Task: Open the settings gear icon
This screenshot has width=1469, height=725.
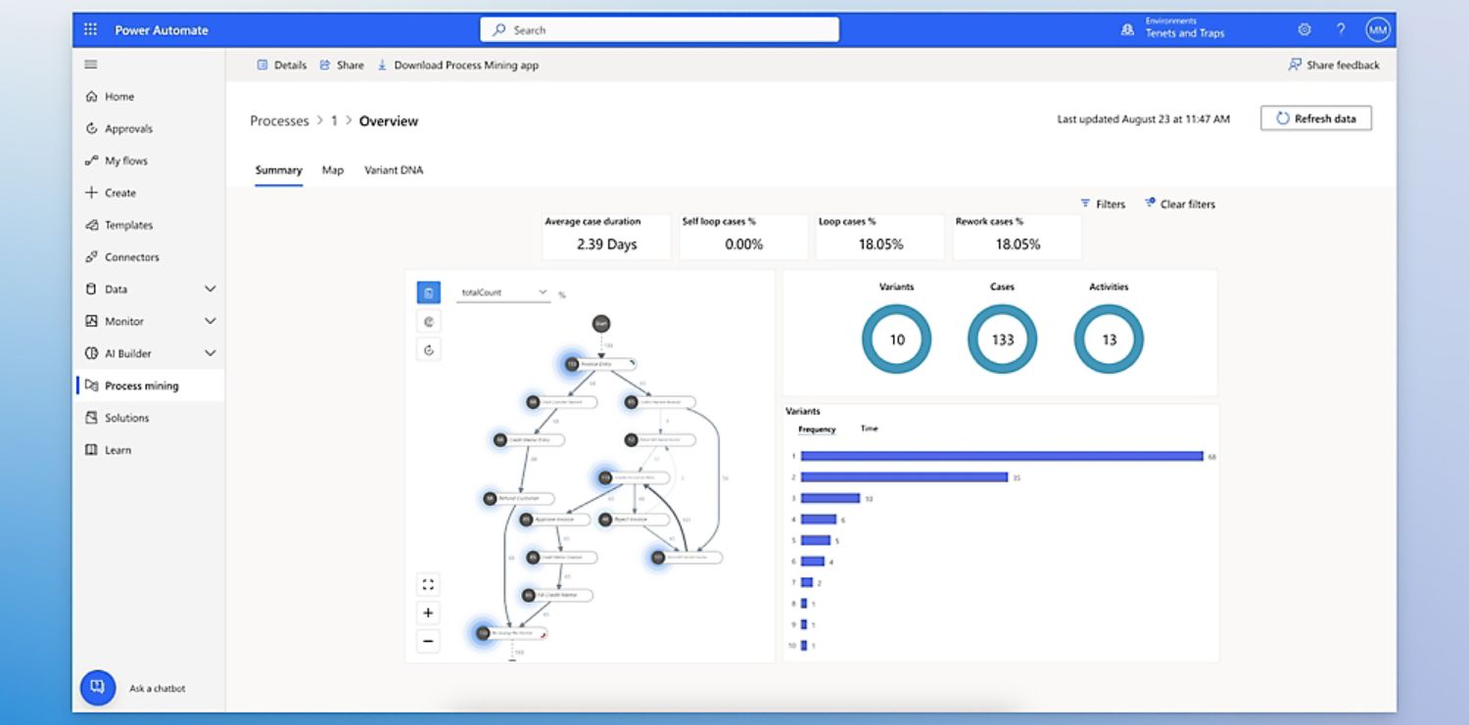Action: [1304, 29]
